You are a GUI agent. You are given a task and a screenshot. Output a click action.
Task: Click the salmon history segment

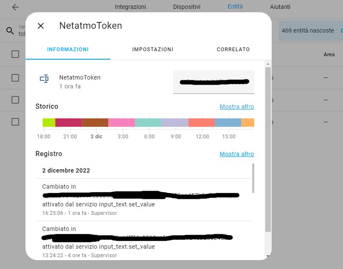202,123
